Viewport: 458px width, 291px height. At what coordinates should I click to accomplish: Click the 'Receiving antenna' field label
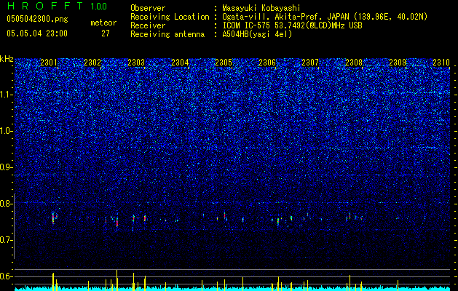167,34
